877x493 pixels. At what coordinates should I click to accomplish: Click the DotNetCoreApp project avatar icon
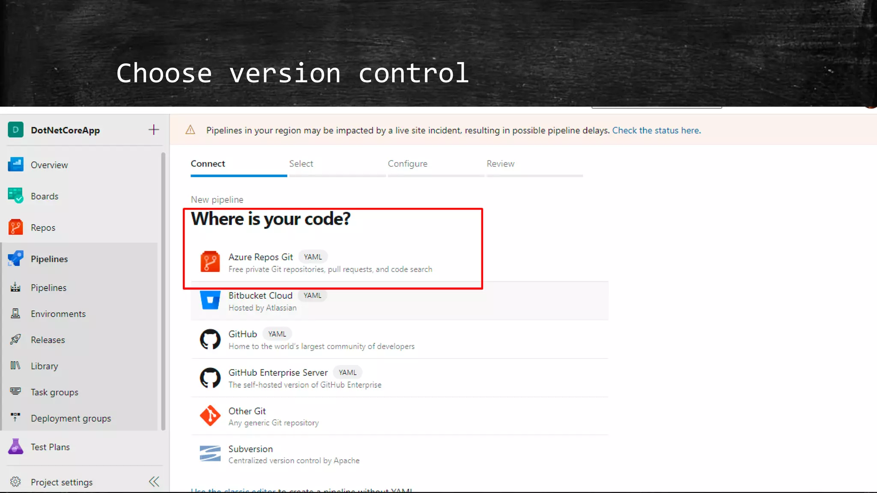[15, 130]
